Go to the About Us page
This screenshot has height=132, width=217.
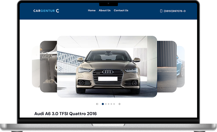(105, 10)
